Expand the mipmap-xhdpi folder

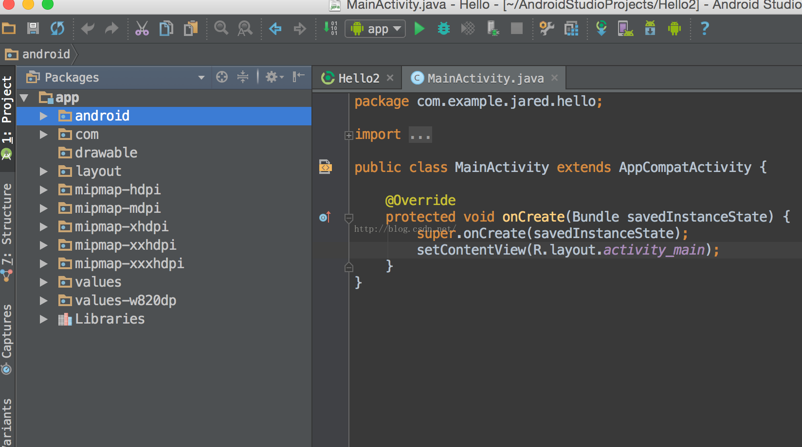tap(44, 227)
